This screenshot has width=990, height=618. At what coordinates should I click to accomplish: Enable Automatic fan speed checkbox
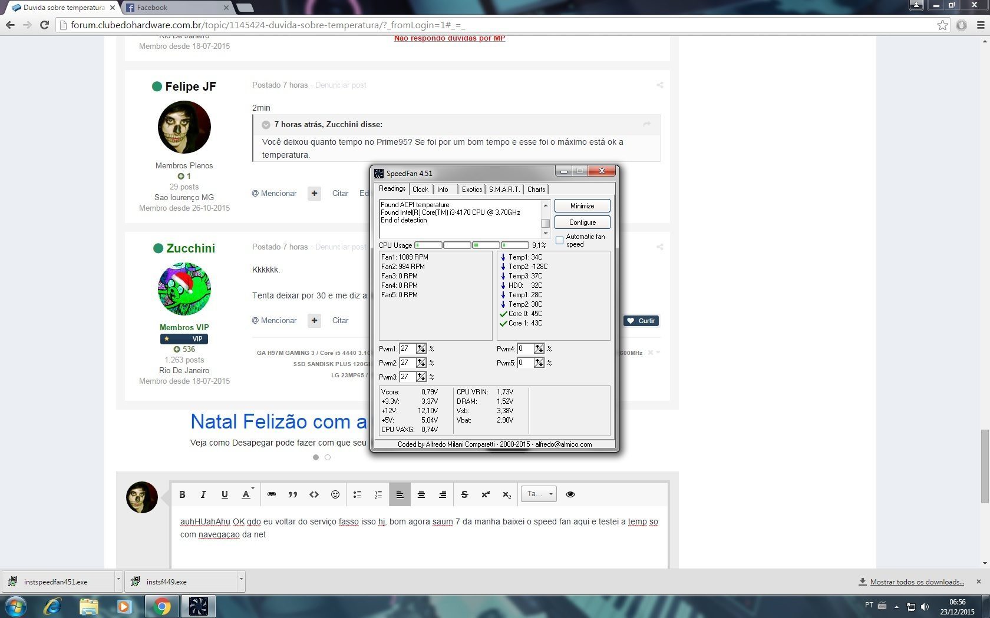[x=560, y=240]
